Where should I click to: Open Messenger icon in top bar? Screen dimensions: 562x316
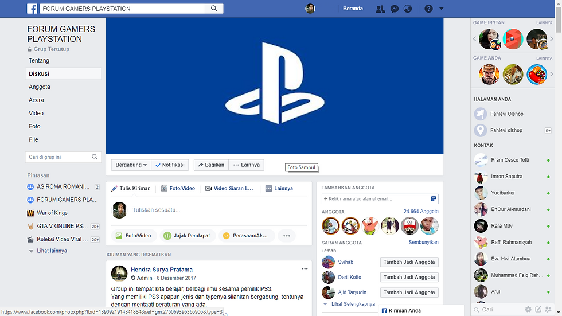[395, 9]
